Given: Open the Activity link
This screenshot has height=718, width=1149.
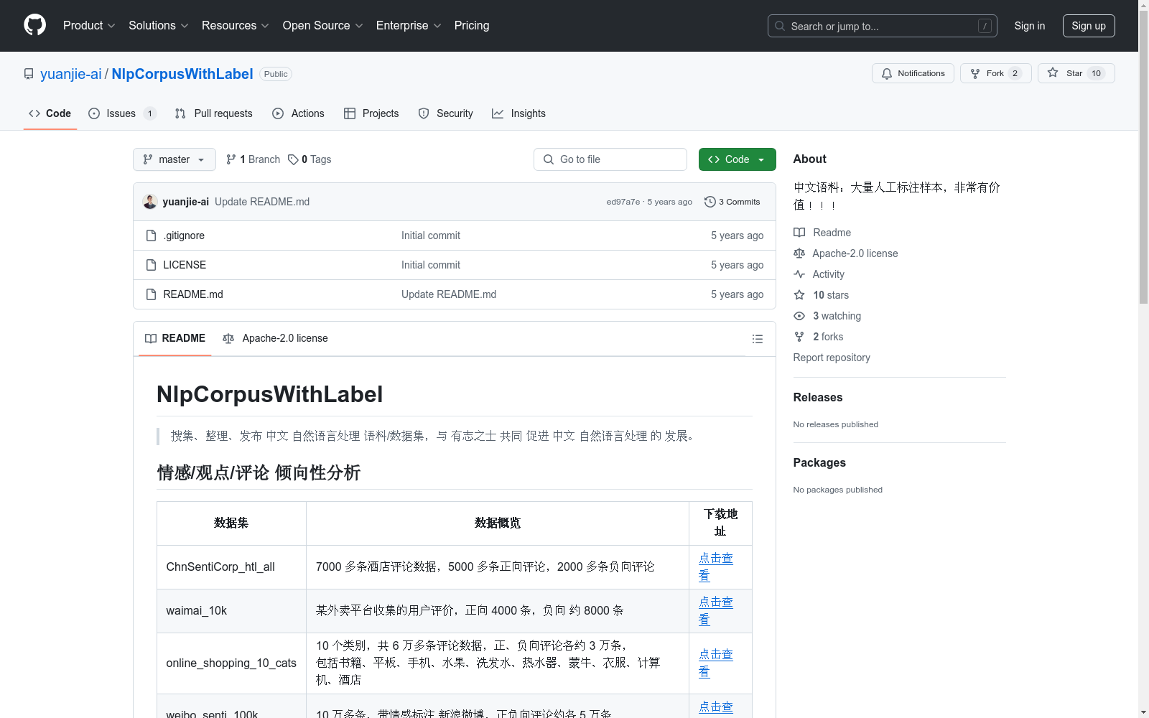Looking at the screenshot, I should pyautogui.click(x=819, y=274).
